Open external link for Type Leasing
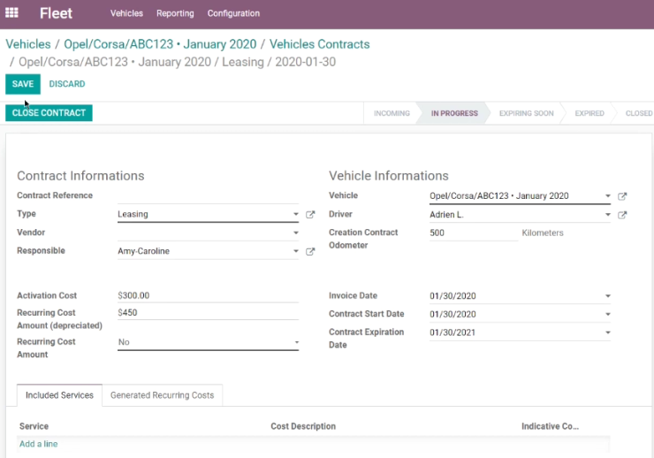 coord(310,214)
